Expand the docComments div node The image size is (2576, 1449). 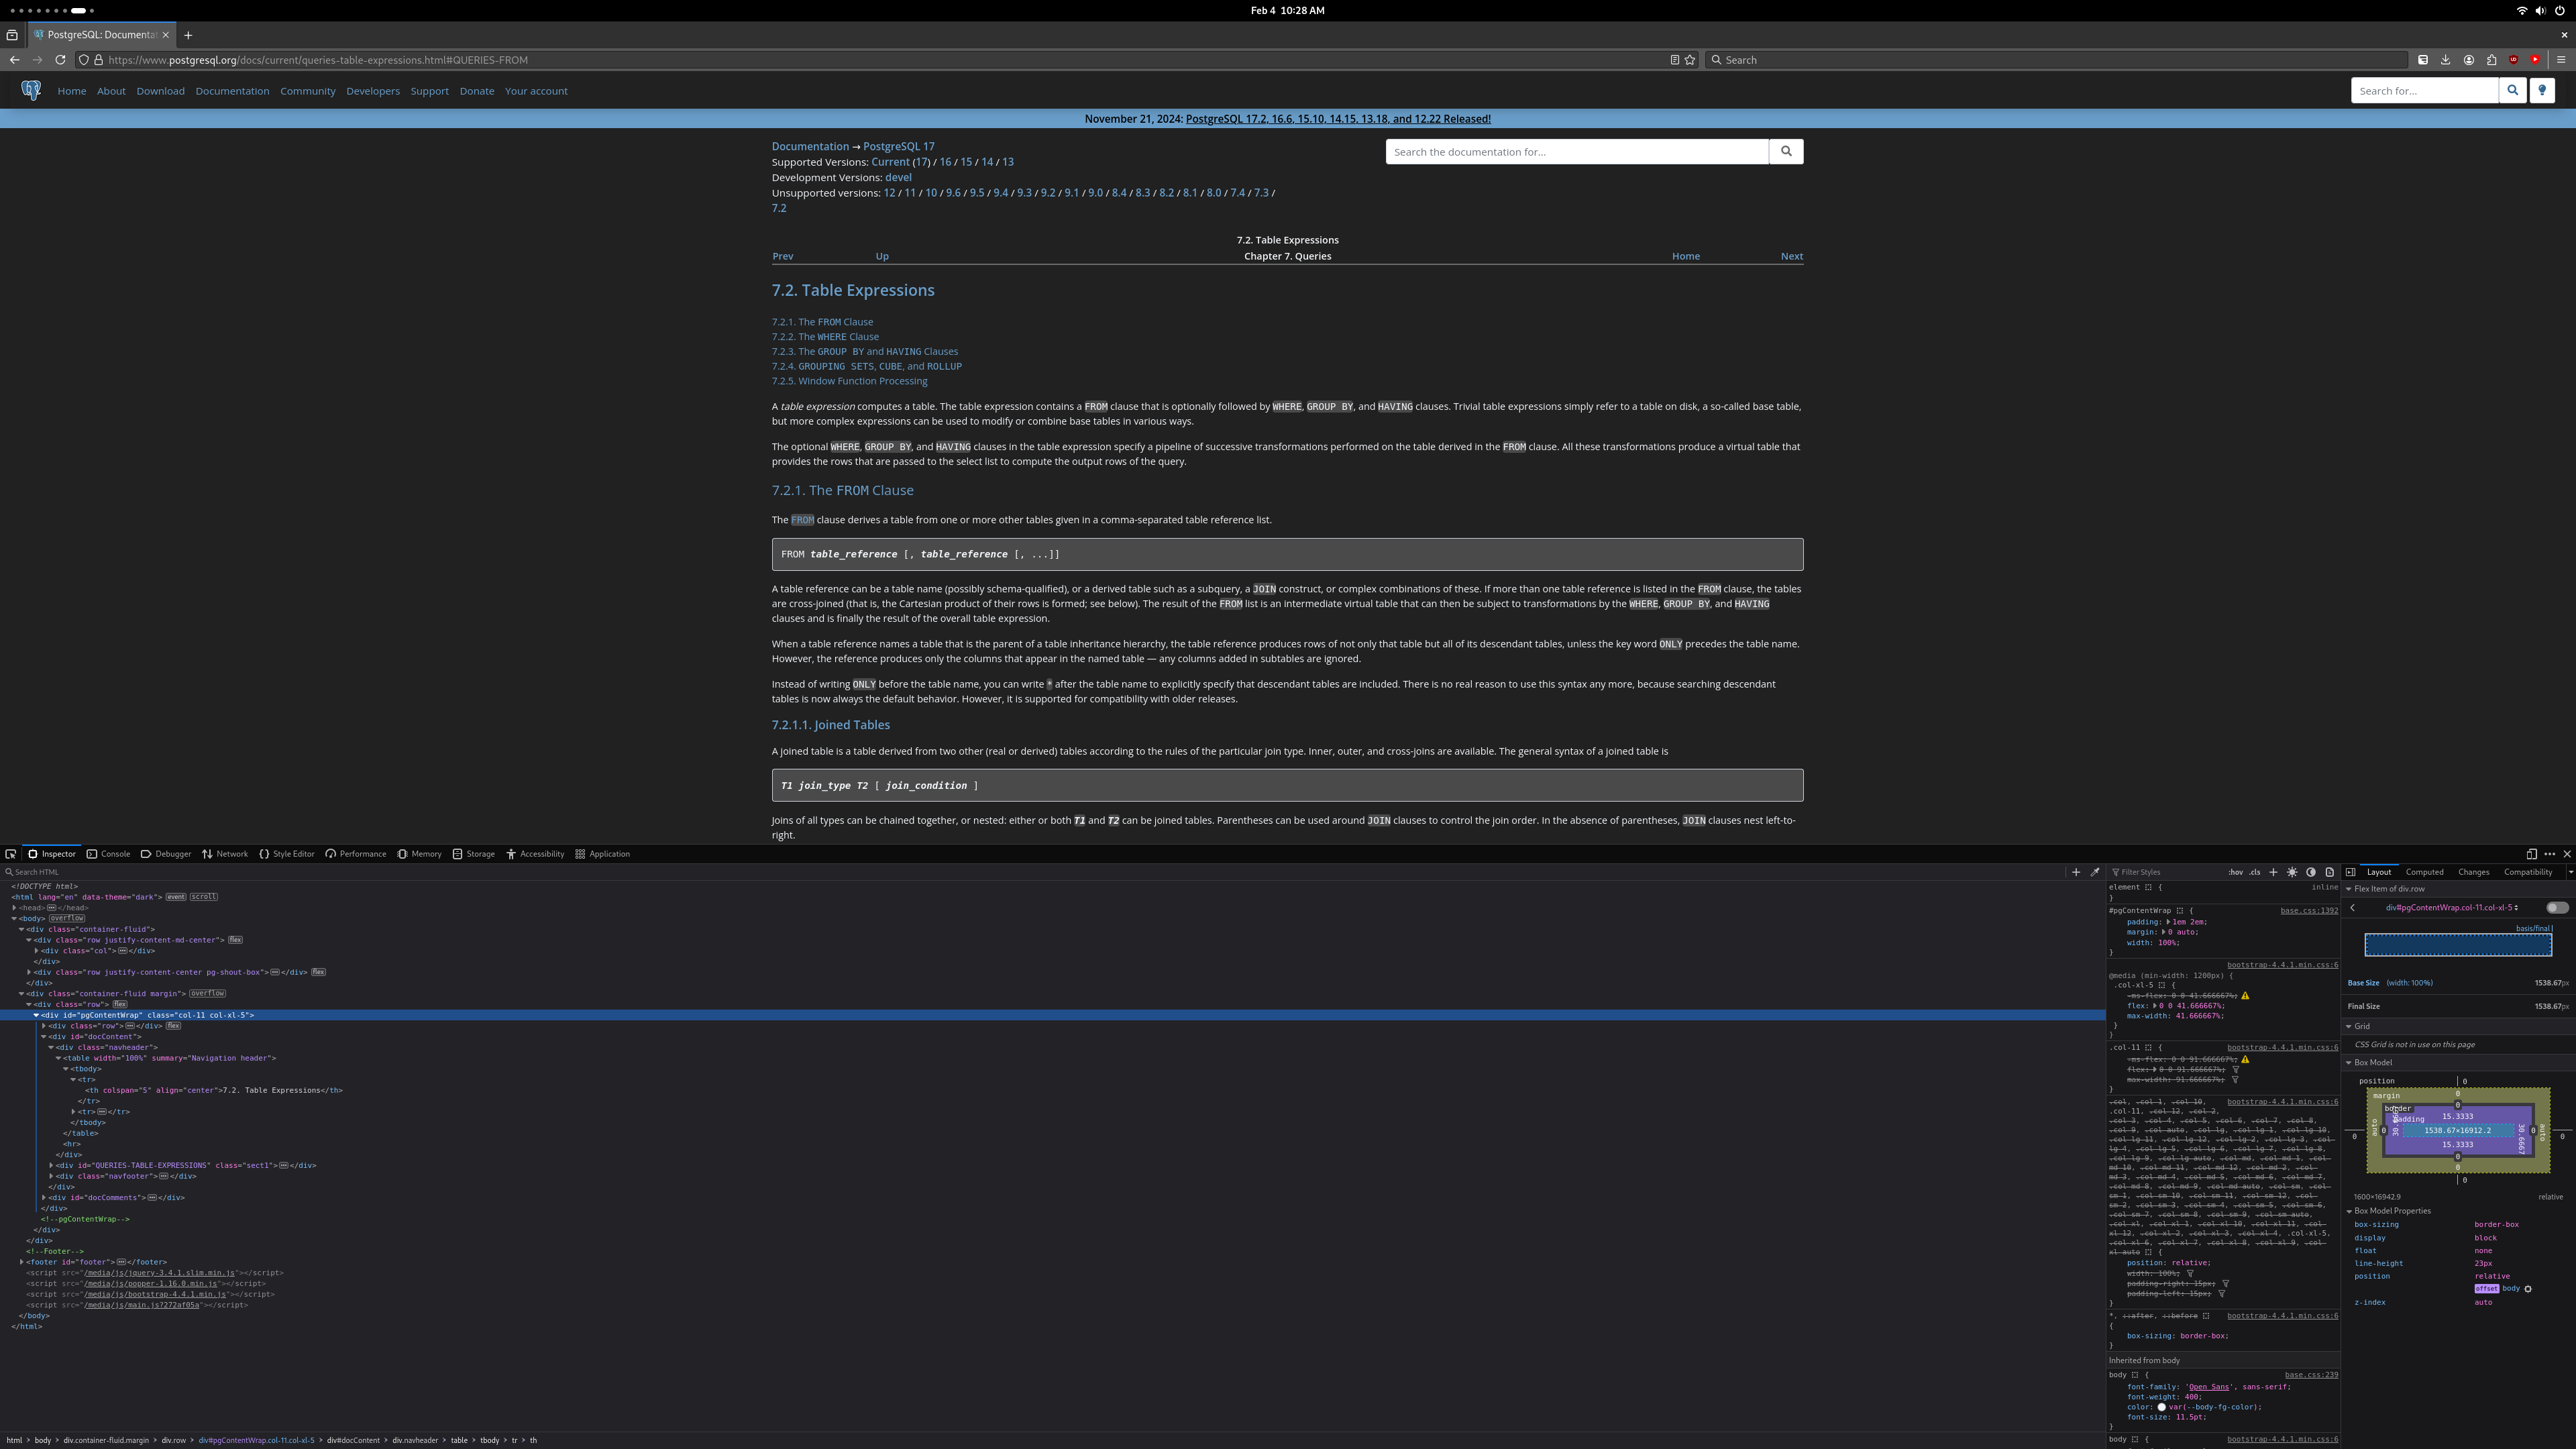coord(44,1198)
